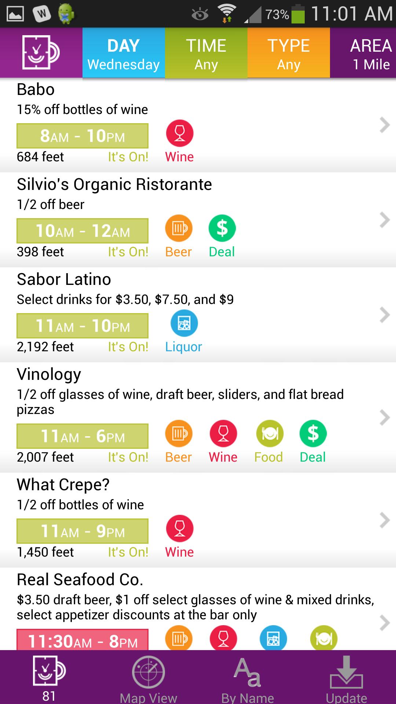This screenshot has width=396, height=704.
Task: Tap the Deal icon for Silvio's Organic Ristorante
Action: (x=222, y=228)
